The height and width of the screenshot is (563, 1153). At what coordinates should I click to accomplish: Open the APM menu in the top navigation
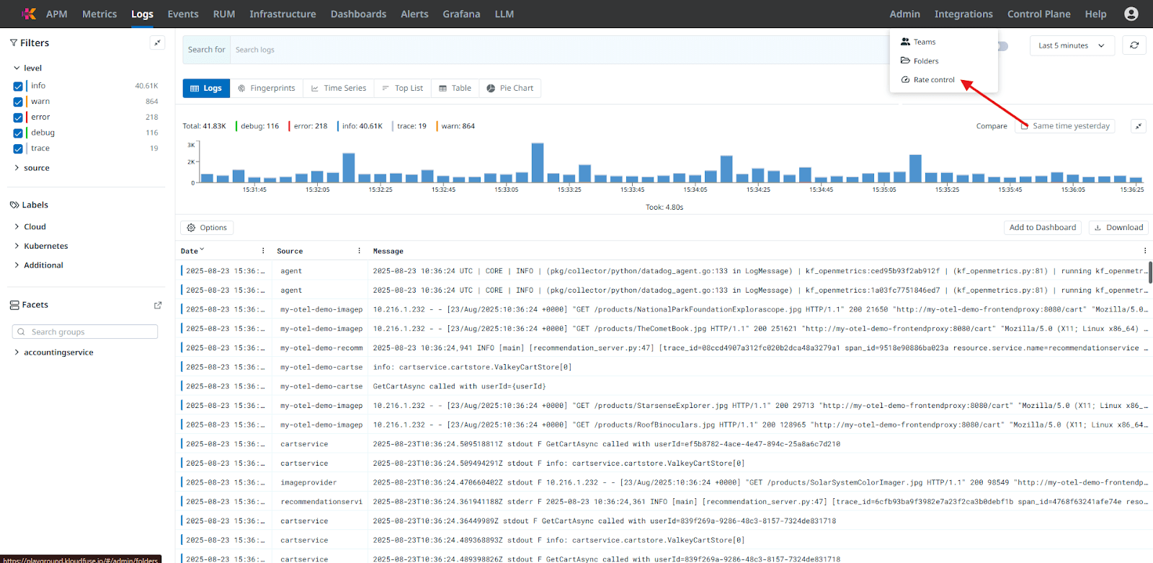pos(57,14)
